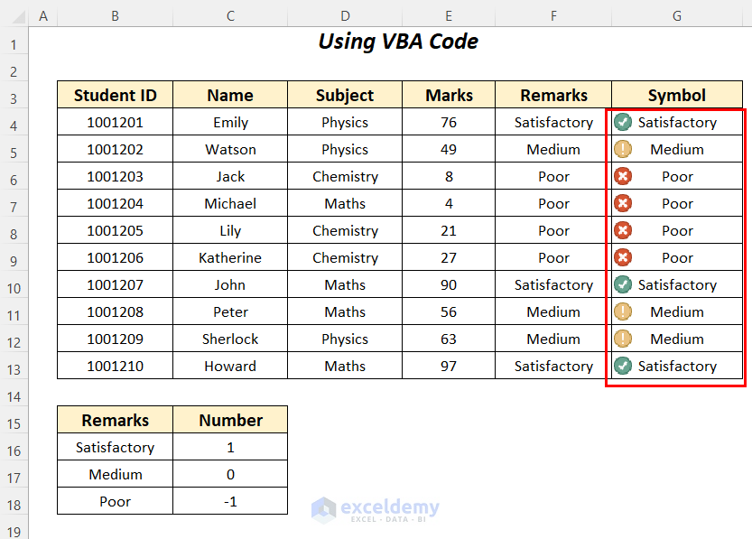Select the marks cell showing 8
Image resolution: width=752 pixels, height=539 pixels.
[449, 176]
